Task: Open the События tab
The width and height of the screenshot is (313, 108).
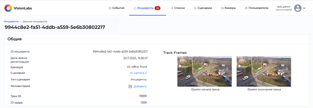Action: (116, 8)
